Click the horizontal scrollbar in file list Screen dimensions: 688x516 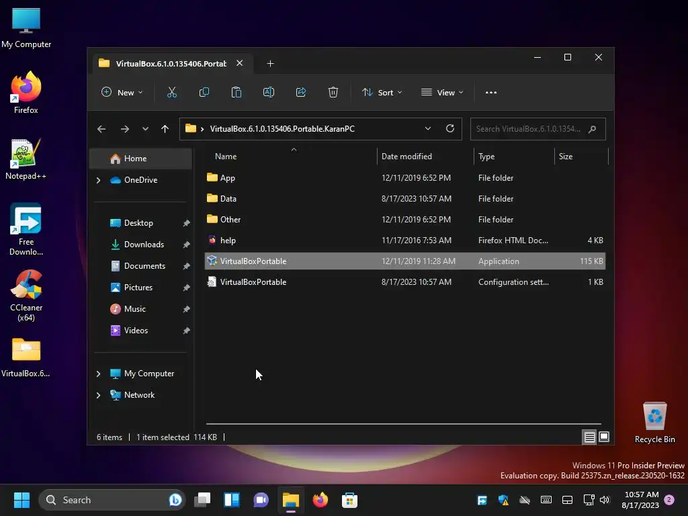click(x=404, y=424)
